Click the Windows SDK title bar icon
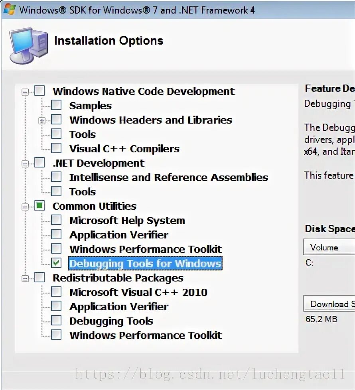355x390 pixels. 9,10
